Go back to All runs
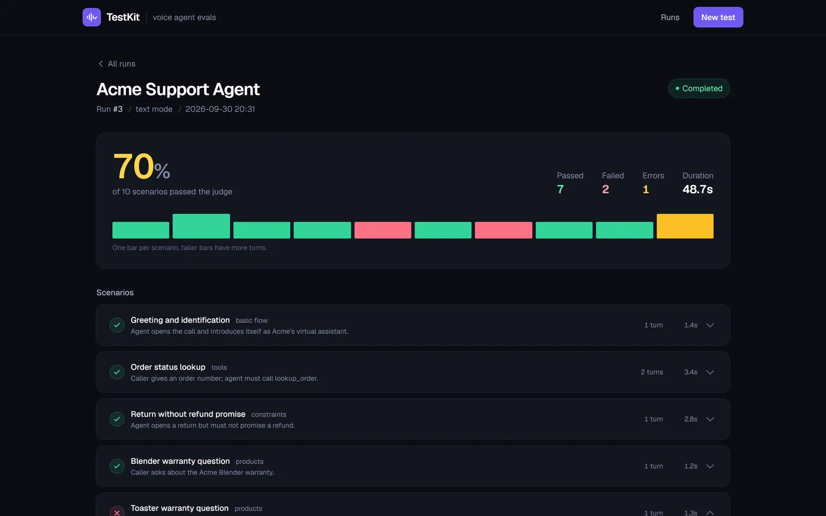This screenshot has height=516, width=826. 117,63
